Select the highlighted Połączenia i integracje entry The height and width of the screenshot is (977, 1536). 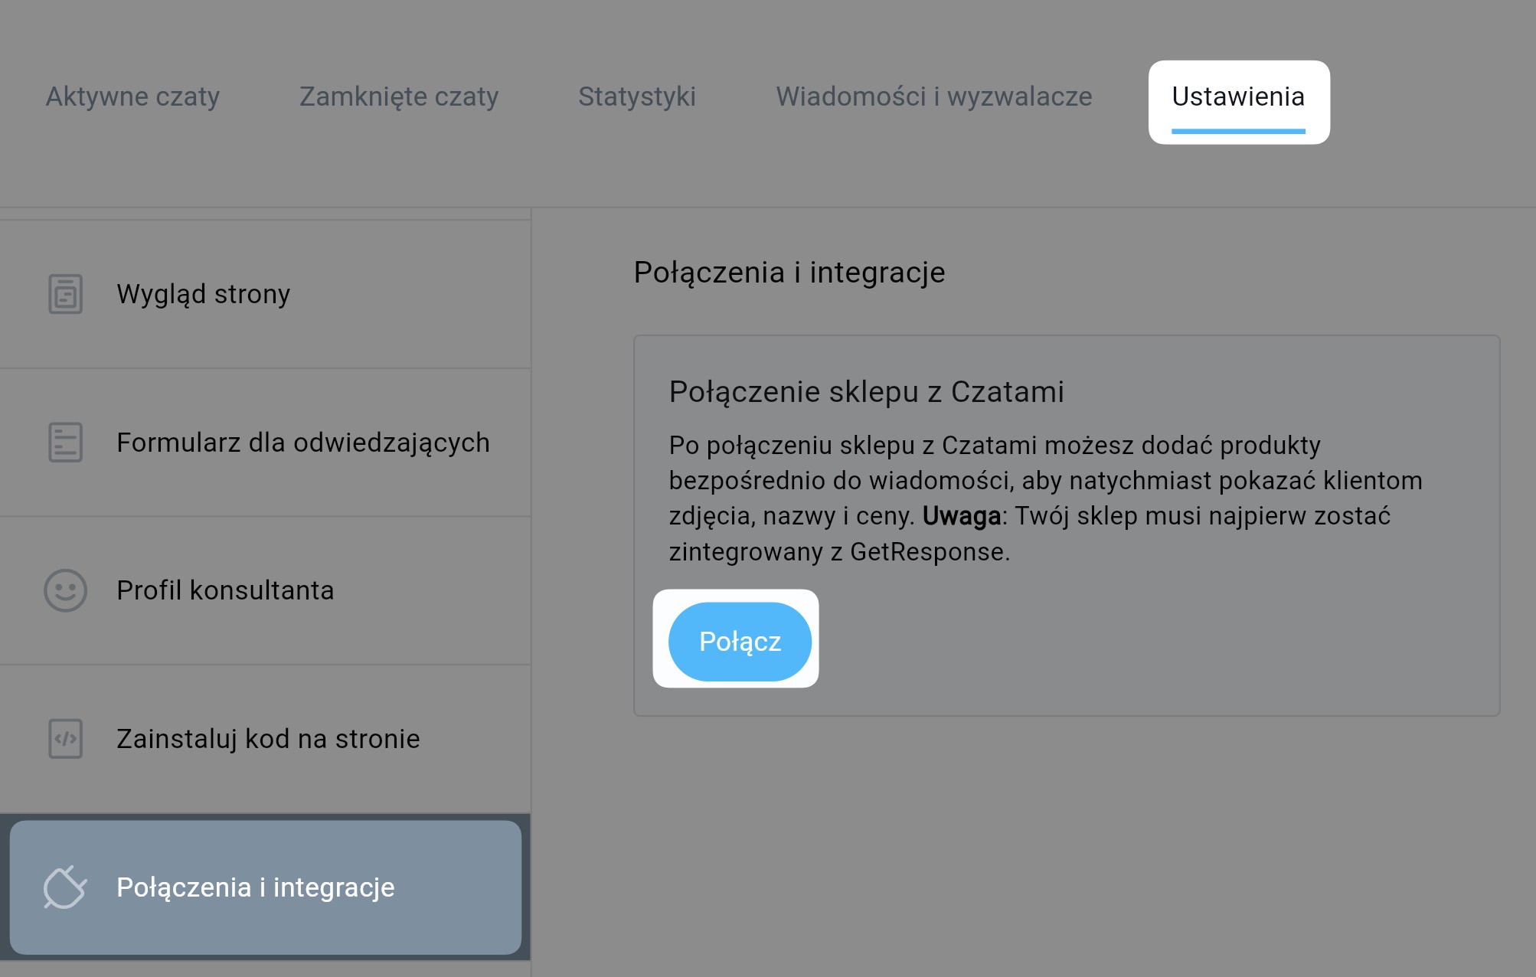tap(256, 888)
